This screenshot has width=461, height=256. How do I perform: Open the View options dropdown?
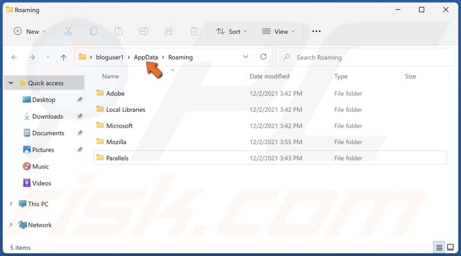pos(278,31)
